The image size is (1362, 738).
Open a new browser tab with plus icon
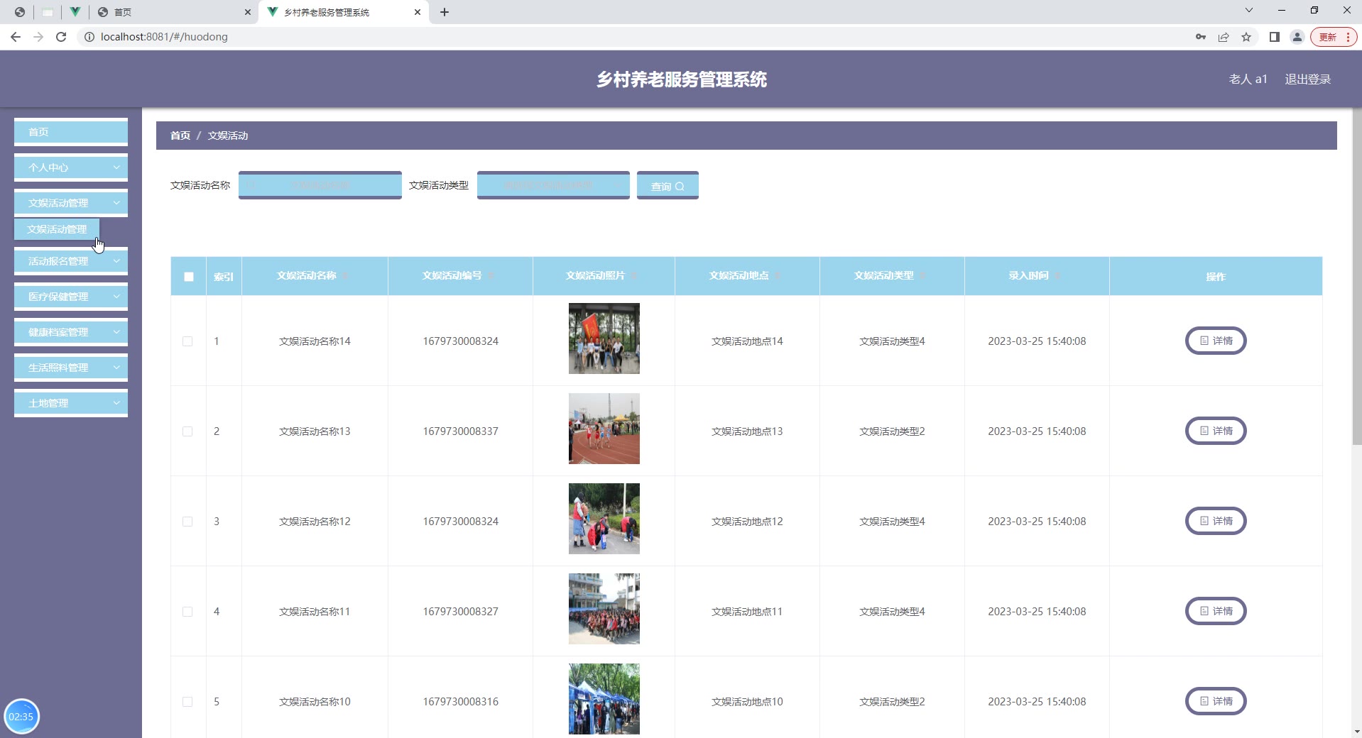point(445,12)
